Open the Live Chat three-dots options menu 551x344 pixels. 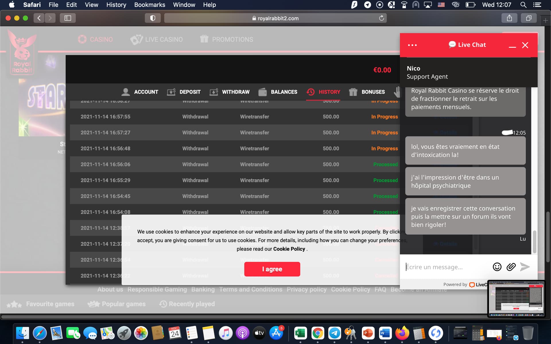412,45
